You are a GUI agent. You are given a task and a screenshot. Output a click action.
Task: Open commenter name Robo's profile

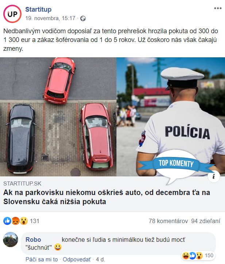[x=33, y=240]
